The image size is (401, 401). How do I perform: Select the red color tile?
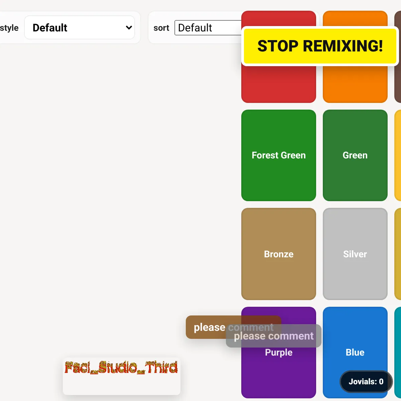pyautogui.click(x=278, y=84)
